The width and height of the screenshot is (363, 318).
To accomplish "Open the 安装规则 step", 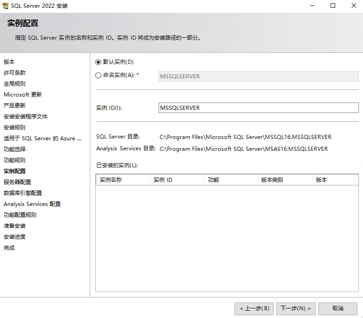I will pyautogui.click(x=15, y=127).
